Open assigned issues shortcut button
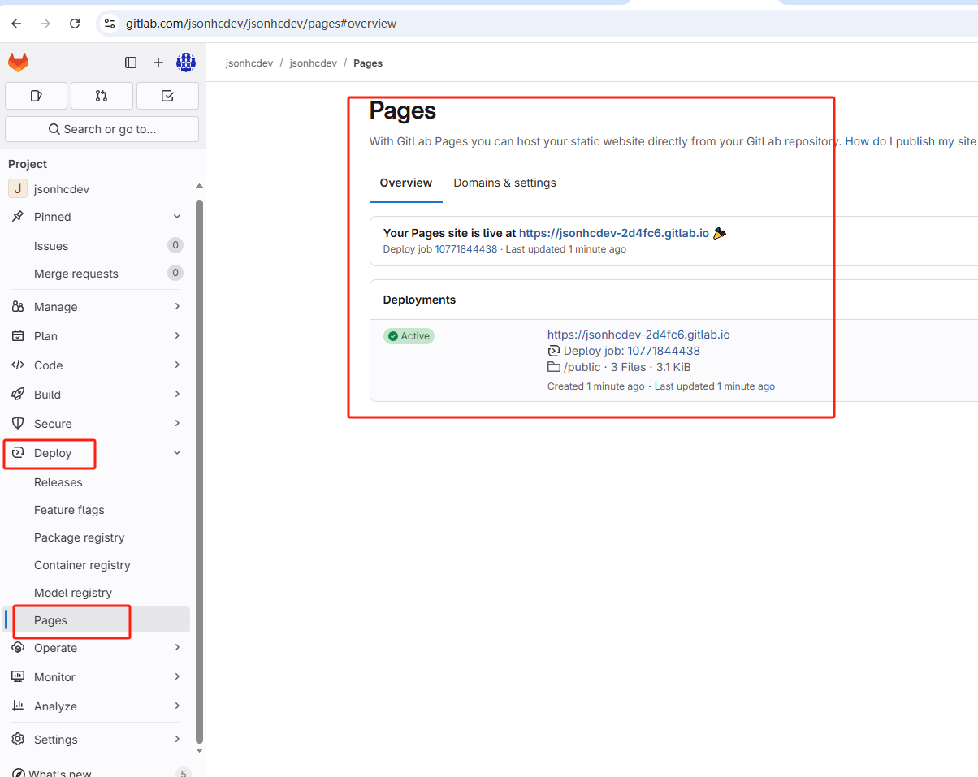978x777 pixels. click(x=36, y=96)
